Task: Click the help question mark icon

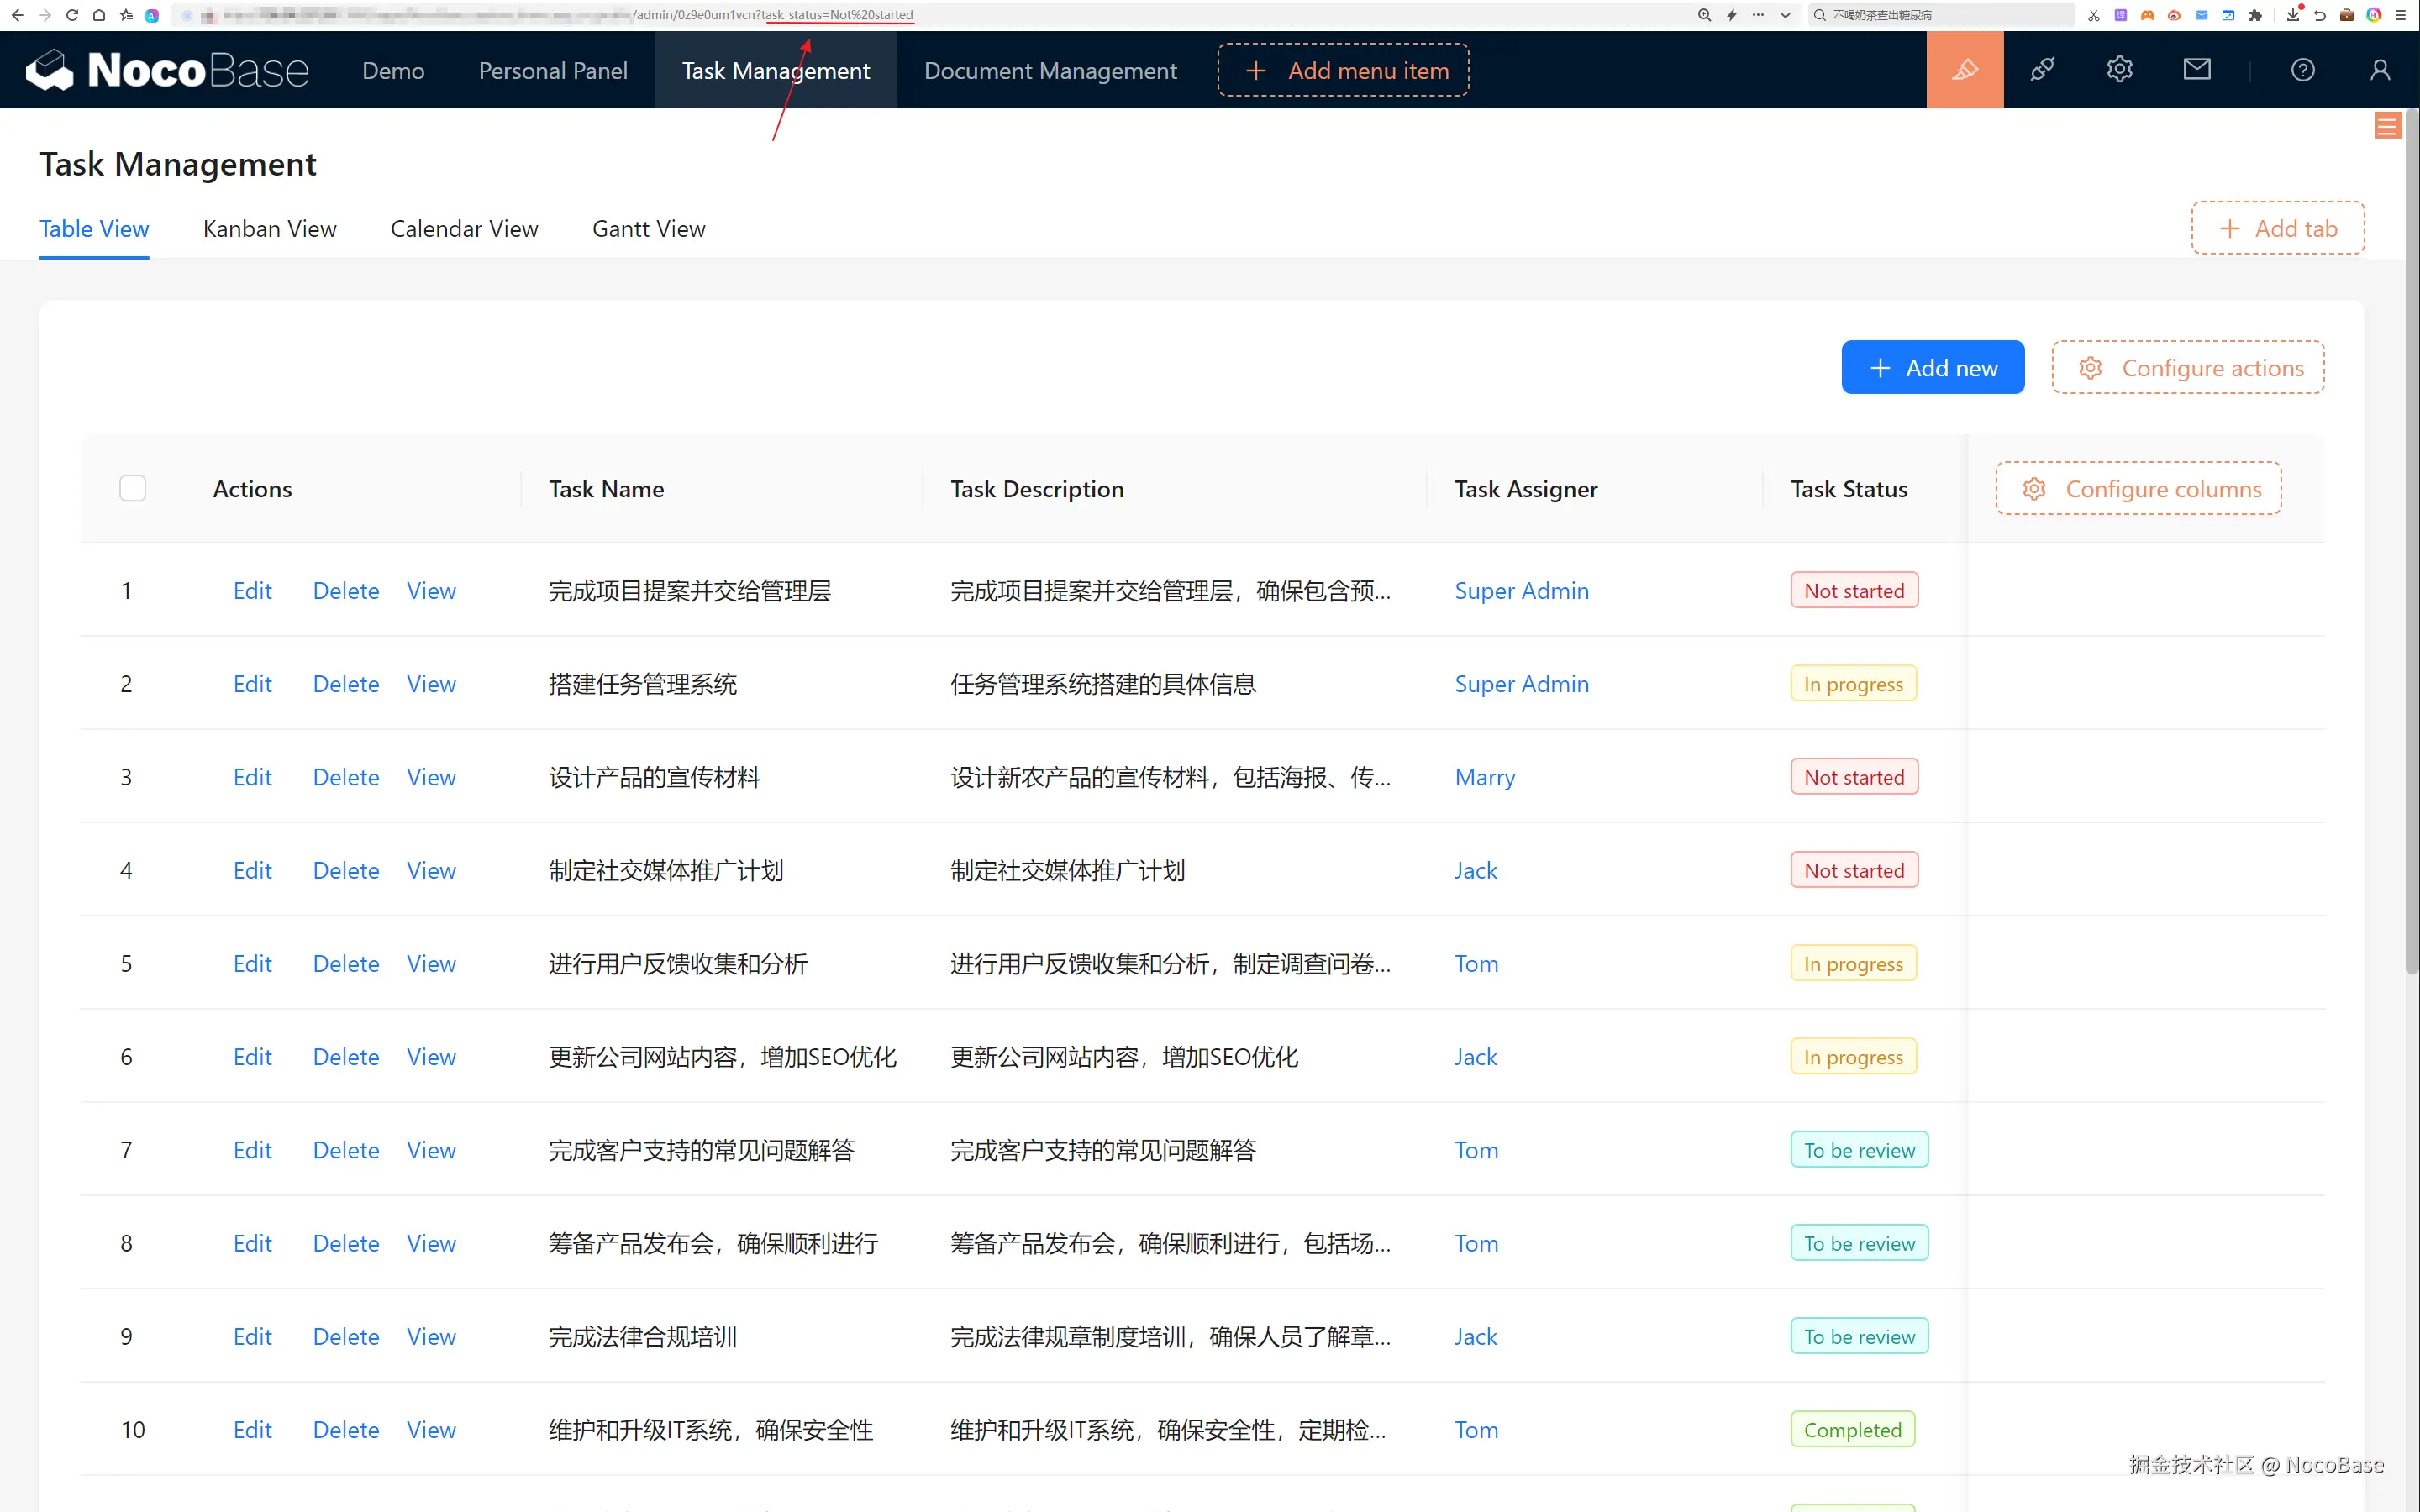Action: 2302,70
